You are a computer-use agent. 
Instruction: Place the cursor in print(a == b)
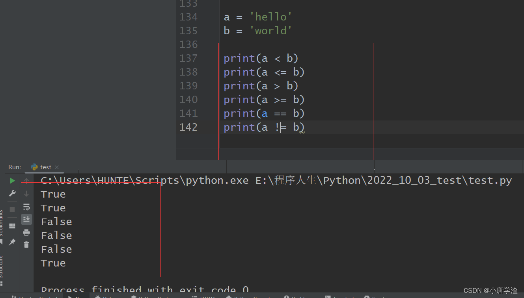pos(264,113)
